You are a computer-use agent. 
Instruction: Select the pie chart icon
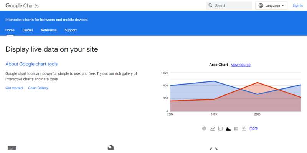204,129
